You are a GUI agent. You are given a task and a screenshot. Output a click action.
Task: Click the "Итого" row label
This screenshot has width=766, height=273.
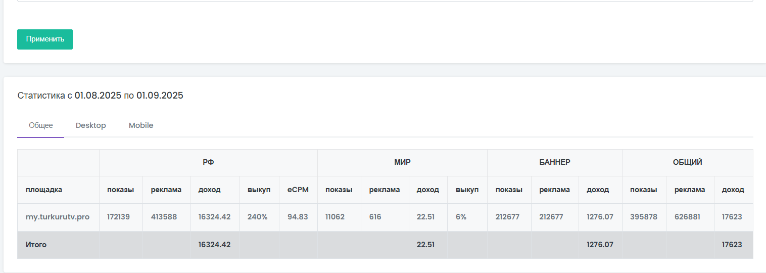pos(36,245)
